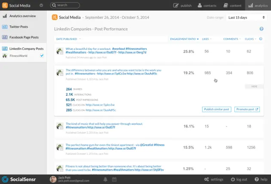
Task: Open Analytics overview in sidebar
Action: point(23,16)
